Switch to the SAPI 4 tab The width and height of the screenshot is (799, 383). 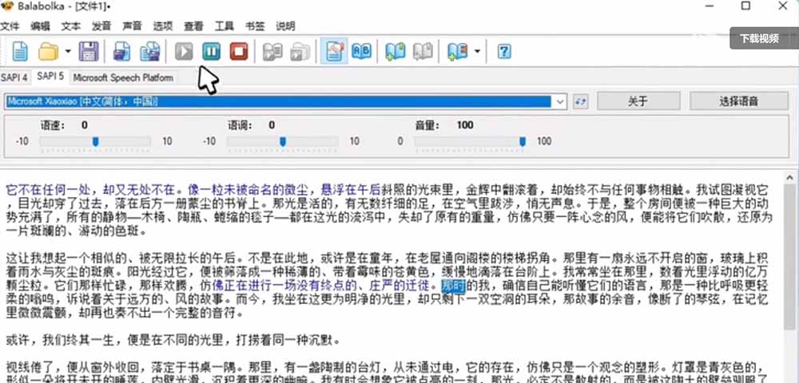[x=14, y=78]
